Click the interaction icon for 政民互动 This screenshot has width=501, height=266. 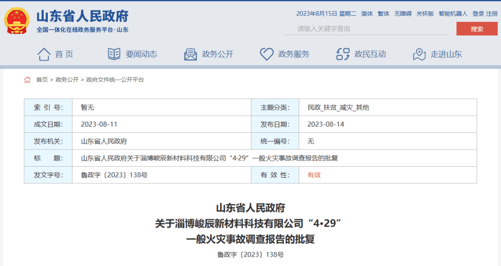[342, 54]
